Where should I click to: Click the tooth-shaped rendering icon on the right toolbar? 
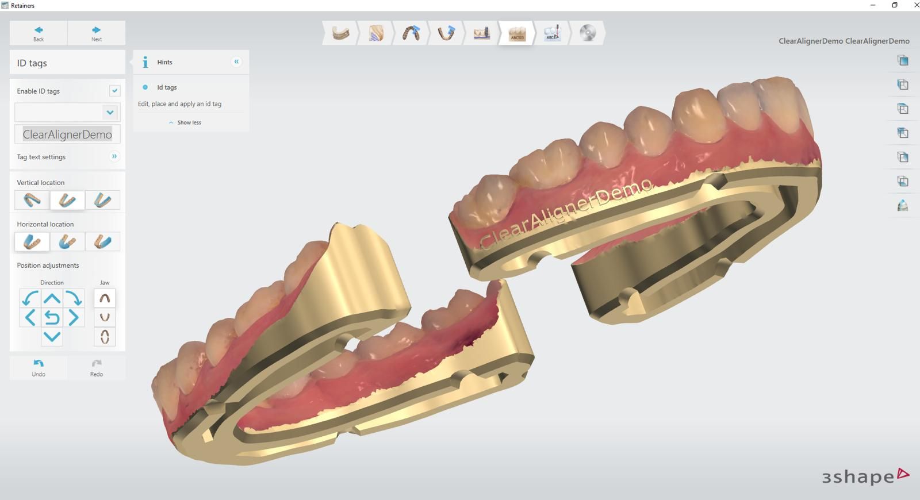(x=903, y=205)
